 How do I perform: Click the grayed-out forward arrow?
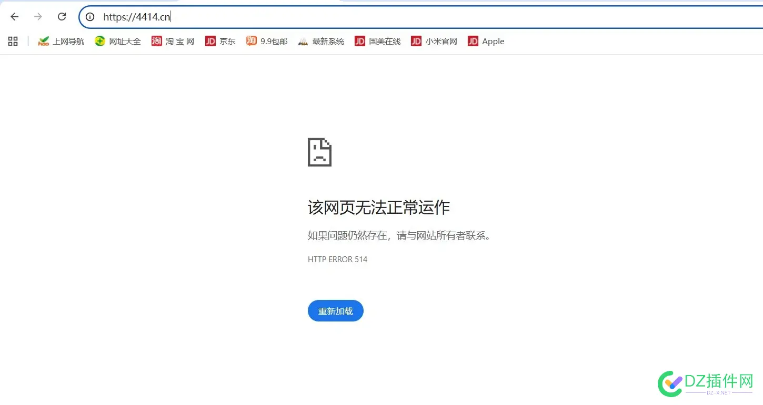coord(37,16)
